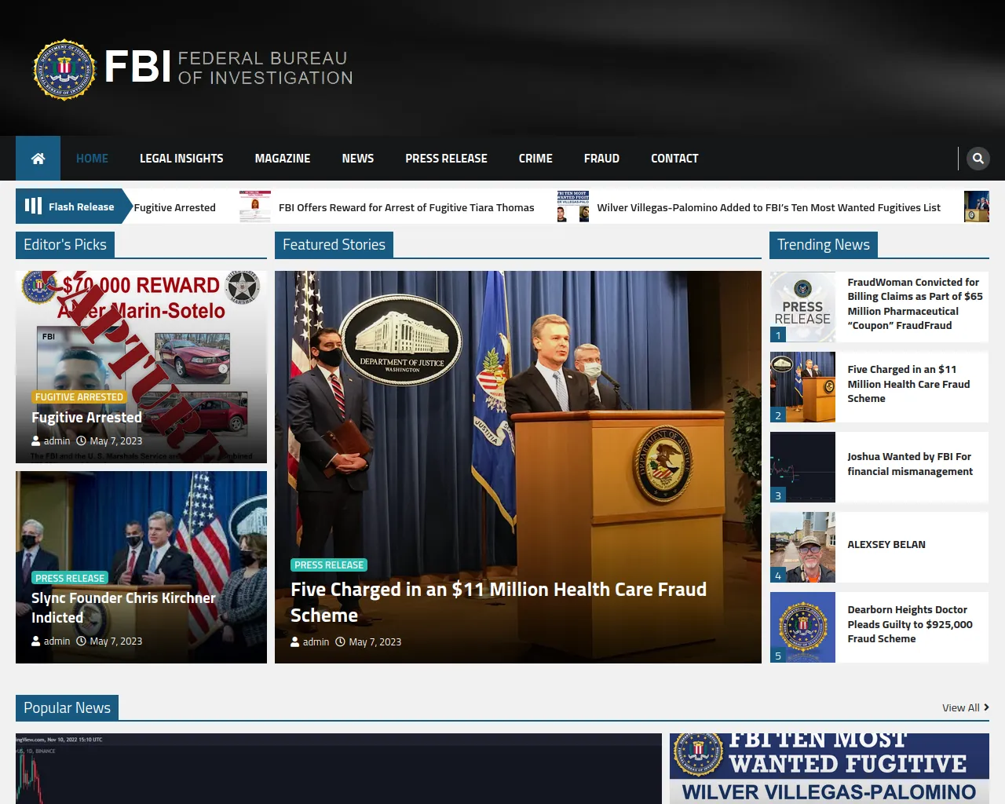Open the PRESS RELEASE menu item
The image size is (1005, 804).
pyautogui.click(x=446, y=159)
